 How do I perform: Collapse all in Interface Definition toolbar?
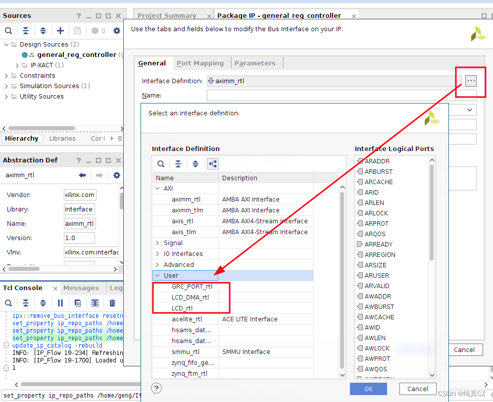(178, 164)
